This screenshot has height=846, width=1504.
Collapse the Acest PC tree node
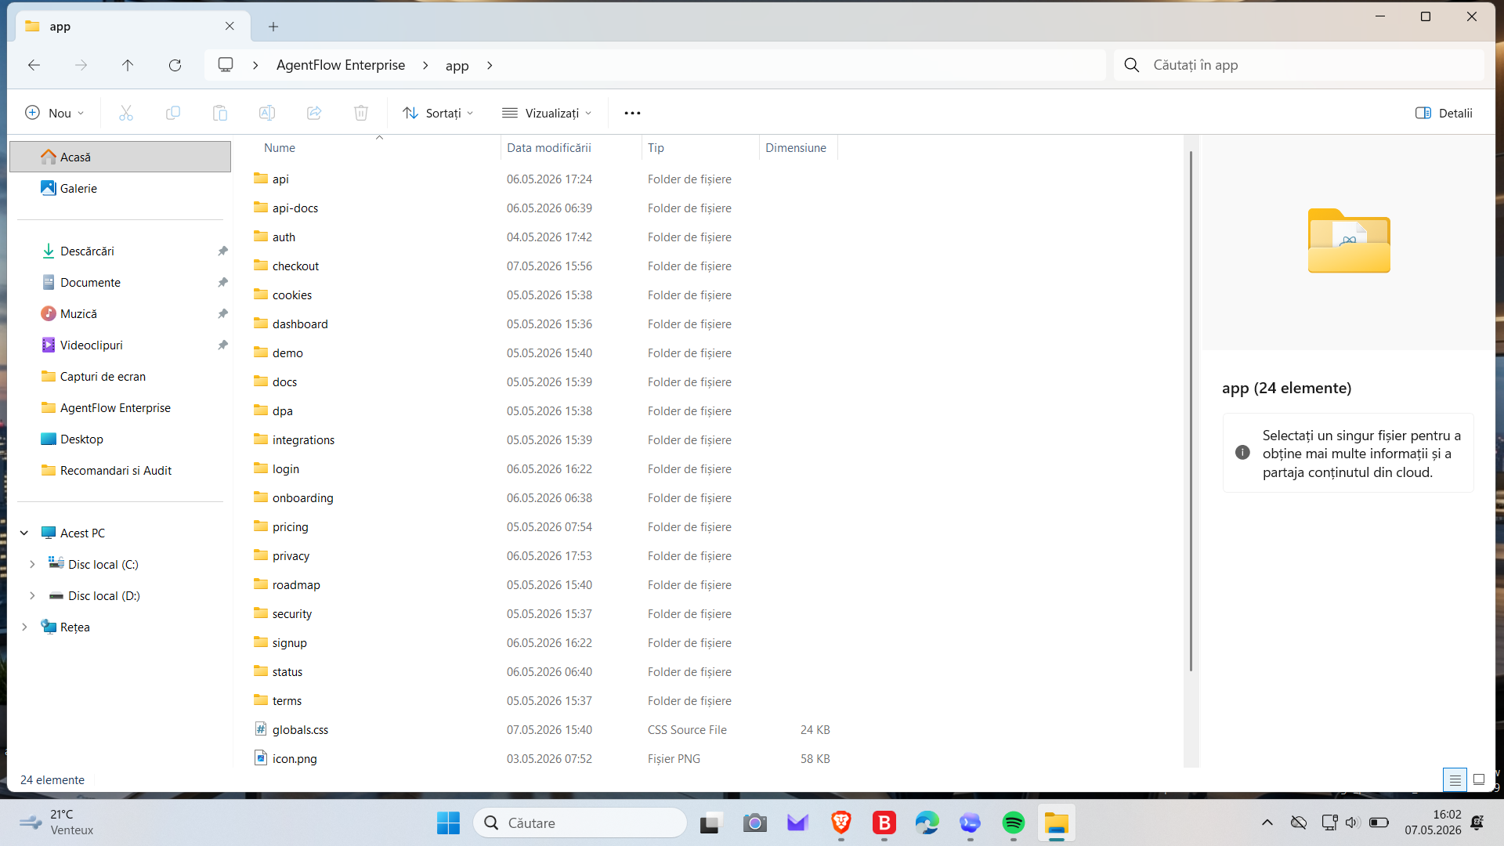coord(24,533)
